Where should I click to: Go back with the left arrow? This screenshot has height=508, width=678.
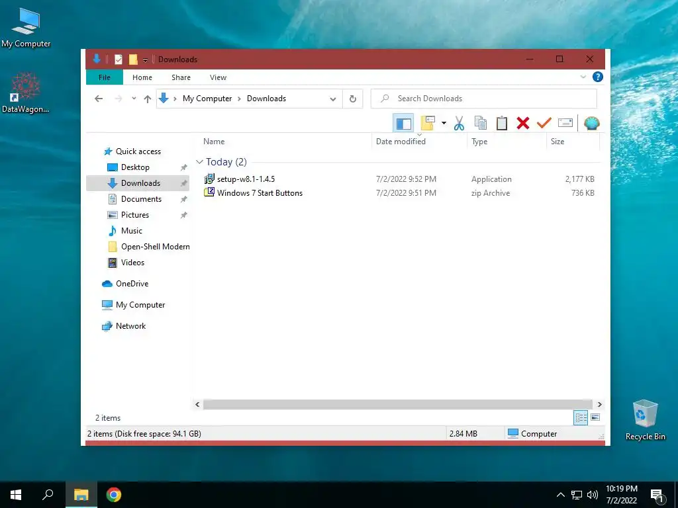(x=99, y=99)
